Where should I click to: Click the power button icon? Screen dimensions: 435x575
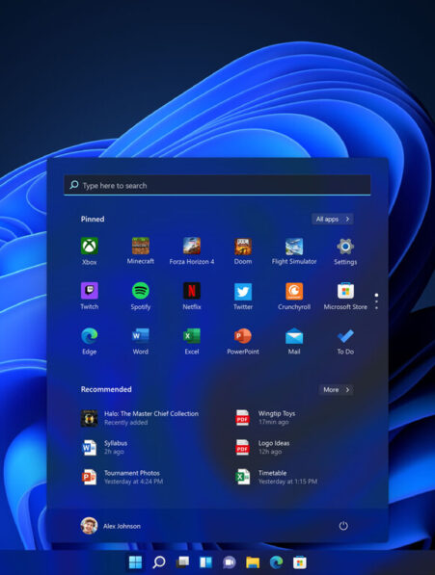tap(343, 526)
